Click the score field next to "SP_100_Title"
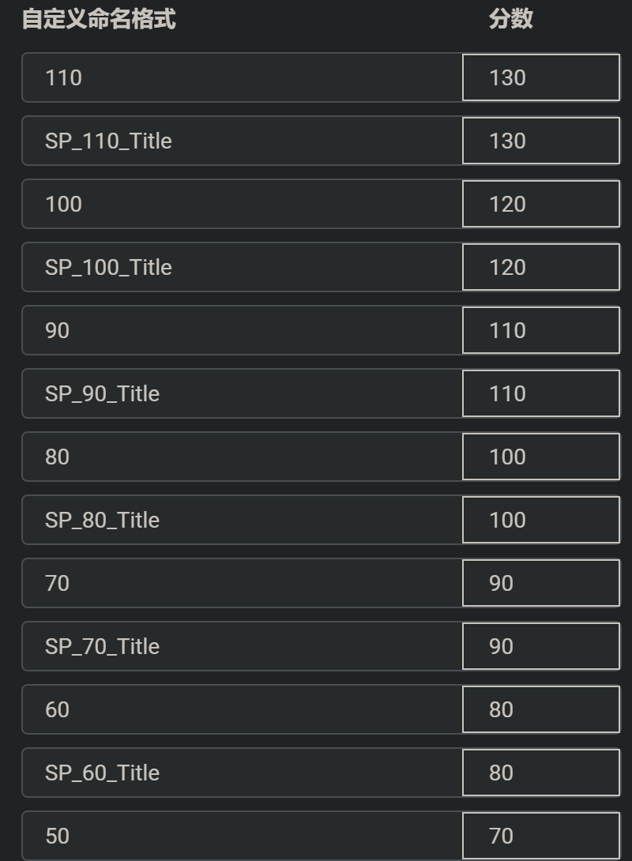Viewport: 632px width, 861px height. [540, 267]
